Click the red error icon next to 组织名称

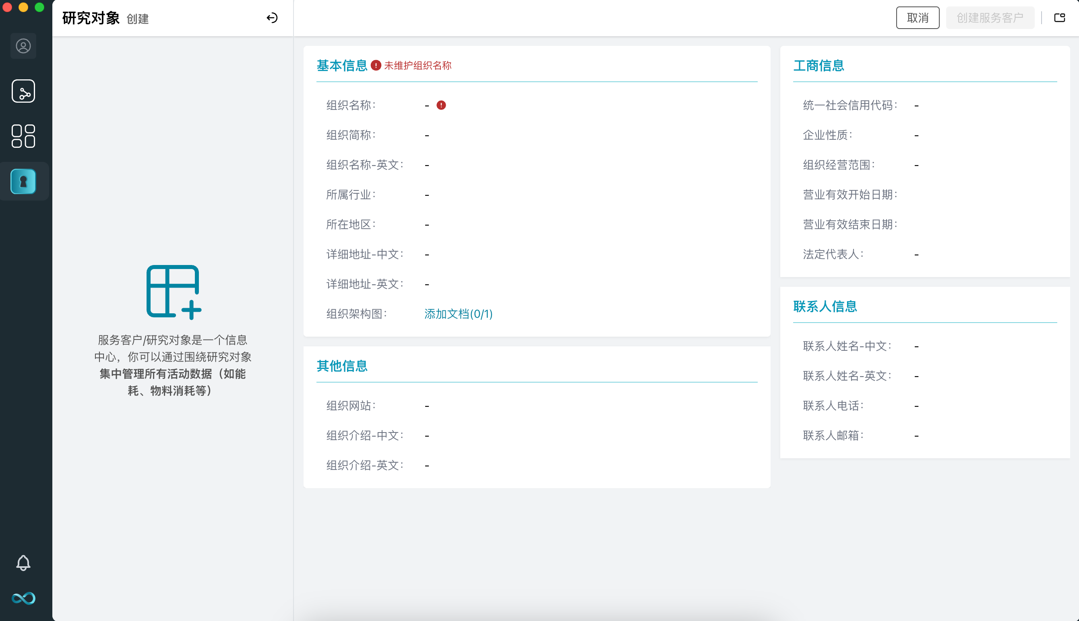point(441,106)
